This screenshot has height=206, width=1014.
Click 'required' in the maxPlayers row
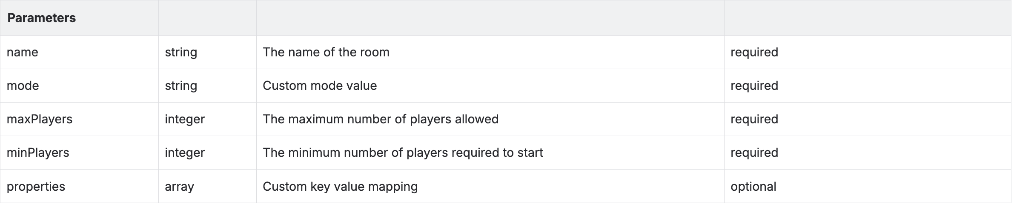click(754, 119)
